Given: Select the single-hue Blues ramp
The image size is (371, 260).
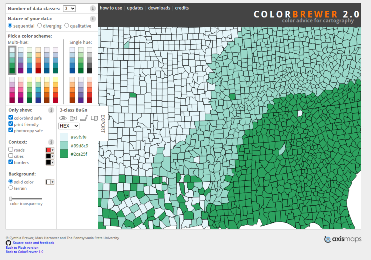Looking at the screenshot, I should tap(72, 60).
